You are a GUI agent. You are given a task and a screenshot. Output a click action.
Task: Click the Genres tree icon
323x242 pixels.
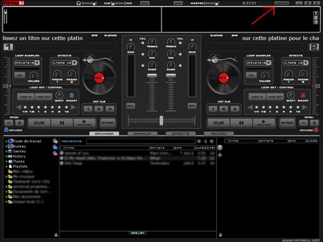10,151
